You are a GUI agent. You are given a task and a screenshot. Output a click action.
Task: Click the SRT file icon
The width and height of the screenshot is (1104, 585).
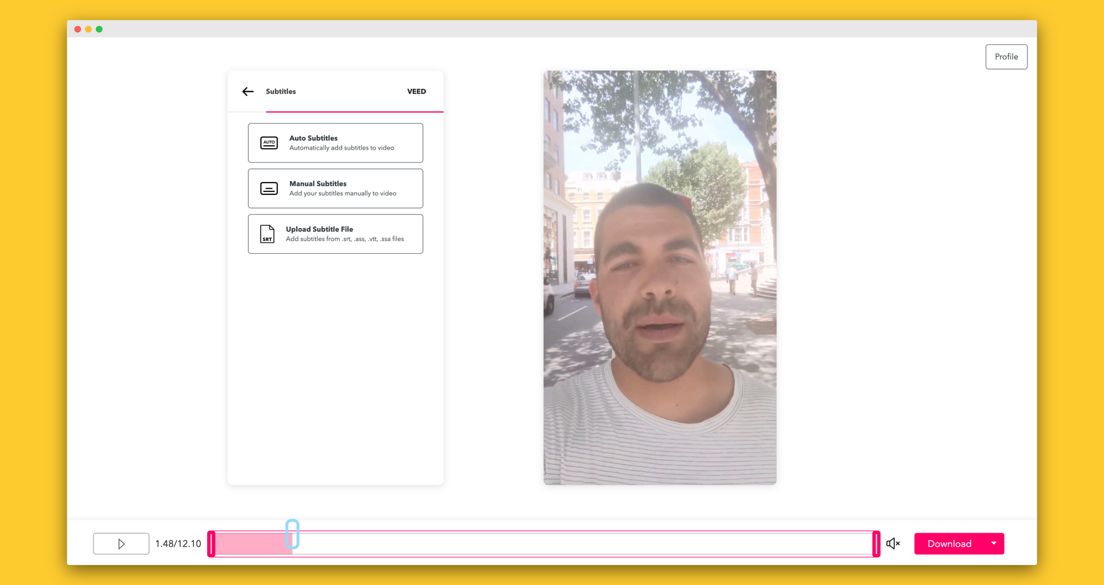click(267, 234)
